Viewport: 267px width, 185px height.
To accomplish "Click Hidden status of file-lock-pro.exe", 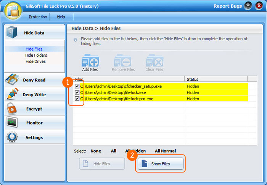I will pyautogui.click(x=193, y=99).
